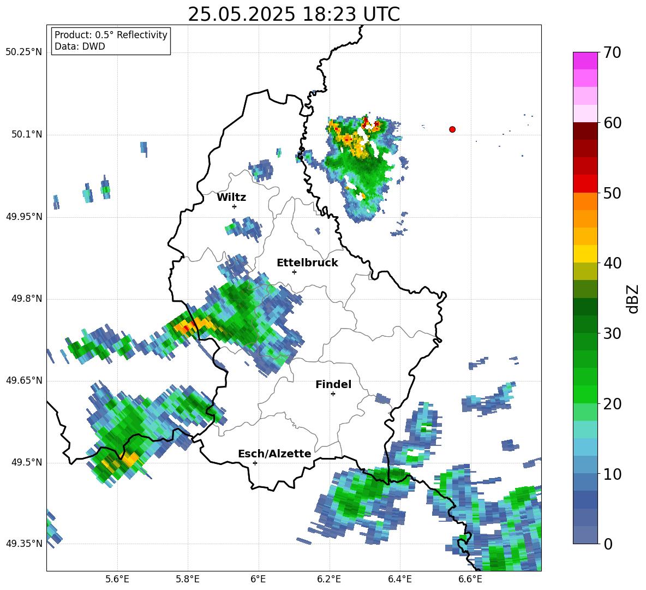Click the 60 value on colorbar
646x590 pixels.
(x=612, y=123)
